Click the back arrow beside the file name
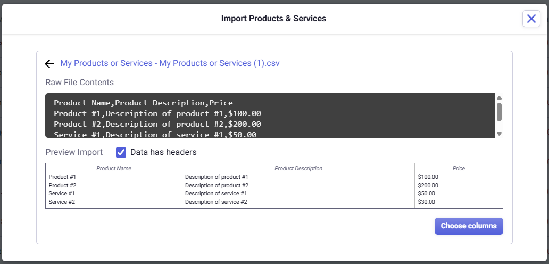This screenshot has width=549, height=264. click(x=49, y=64)
